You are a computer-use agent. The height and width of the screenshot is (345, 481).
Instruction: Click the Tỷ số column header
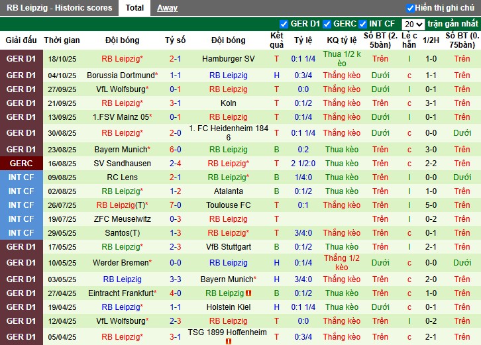pyautogui.click(x=175, y=40)
